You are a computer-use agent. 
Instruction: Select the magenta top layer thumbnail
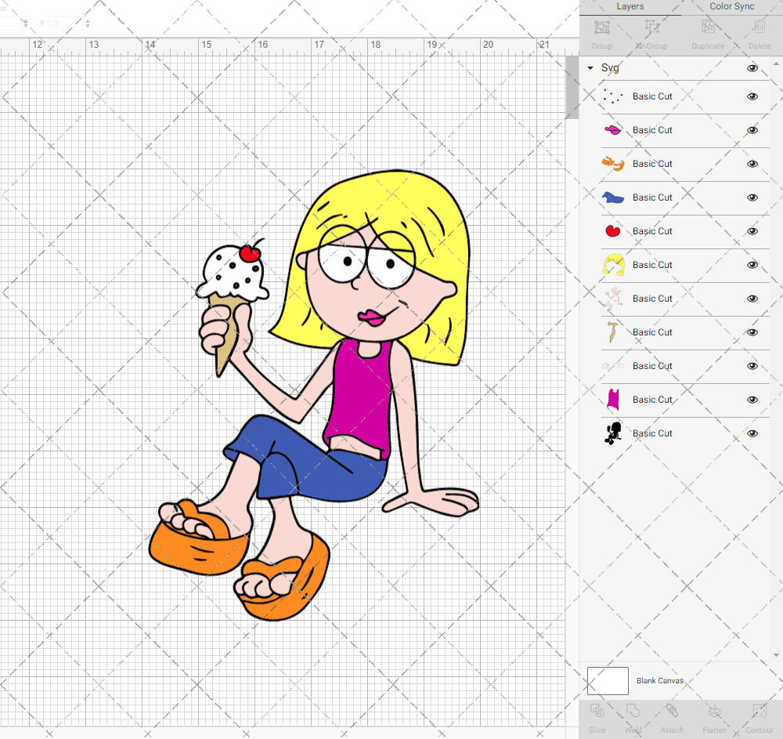[613, 400]
